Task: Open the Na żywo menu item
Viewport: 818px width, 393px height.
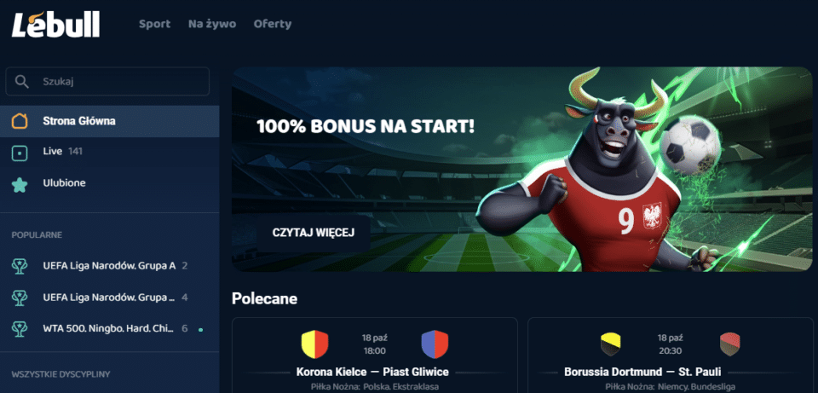Action: pos(212,24)
